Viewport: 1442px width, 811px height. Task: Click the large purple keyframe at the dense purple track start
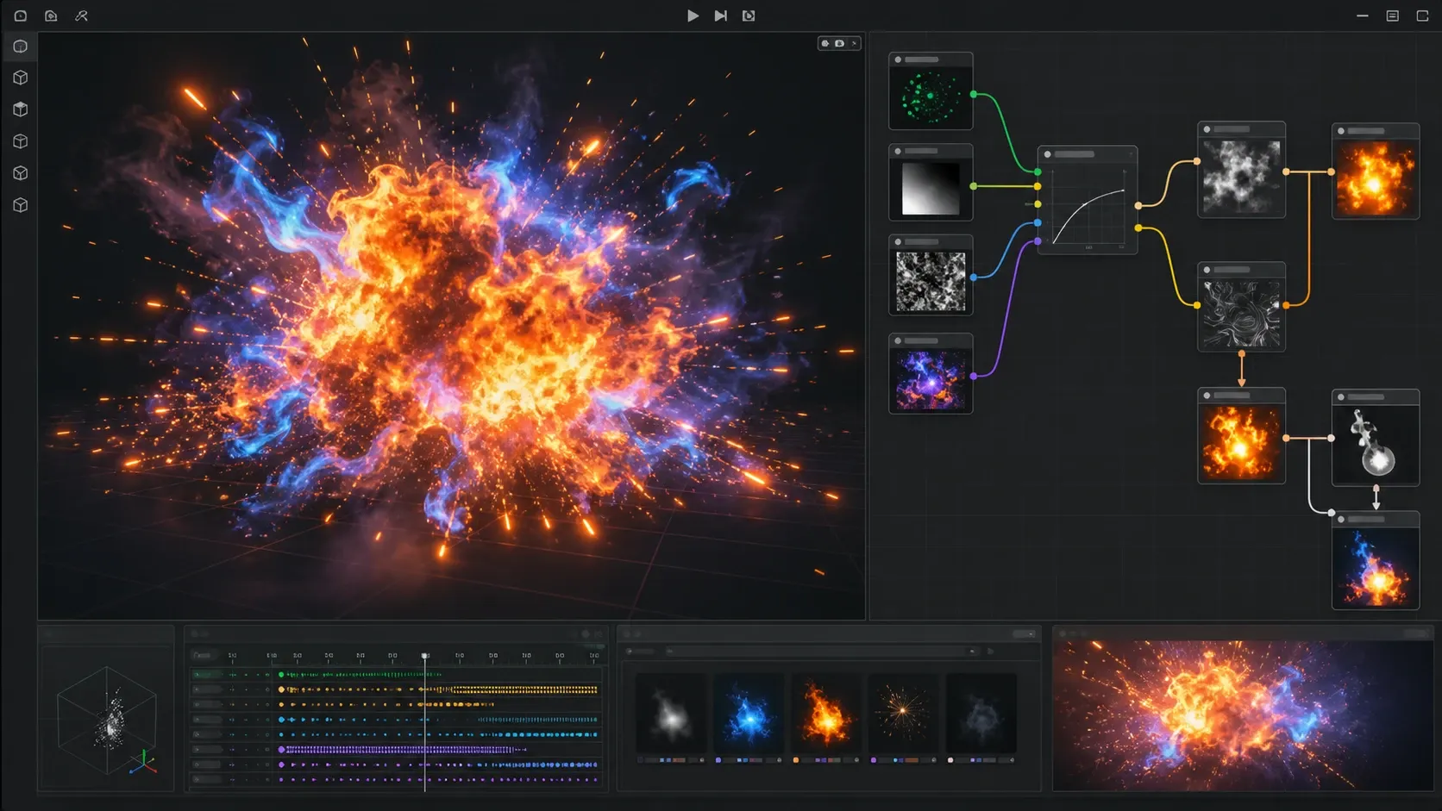[281, 750]
